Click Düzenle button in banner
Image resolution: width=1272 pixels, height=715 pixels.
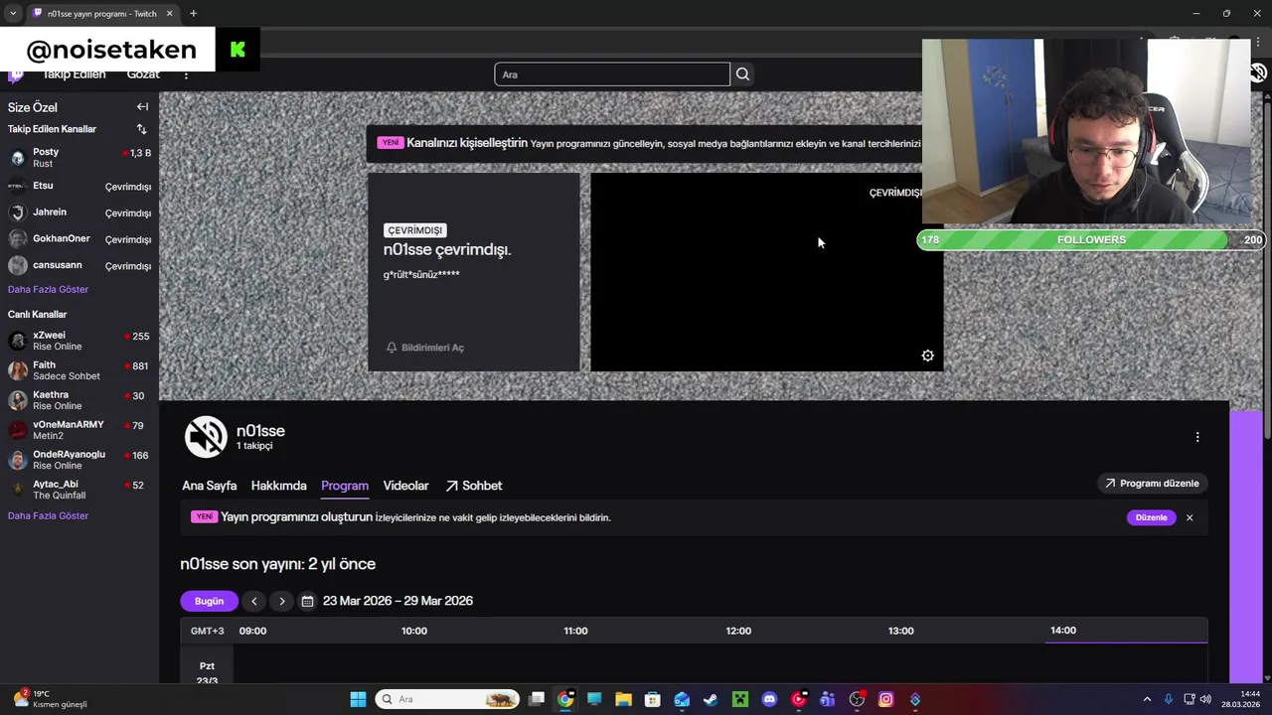tap(1151, 517)
